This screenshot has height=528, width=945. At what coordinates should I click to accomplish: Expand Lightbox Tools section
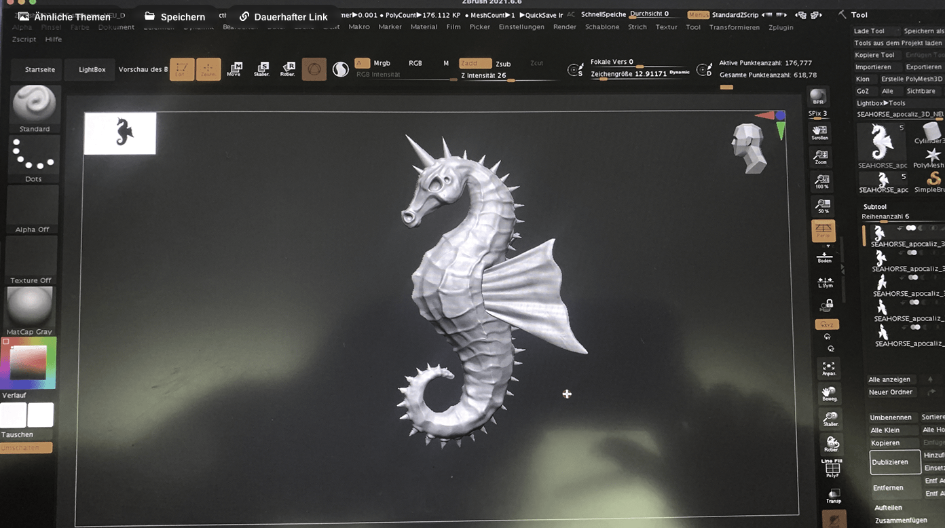pos(881,103)
